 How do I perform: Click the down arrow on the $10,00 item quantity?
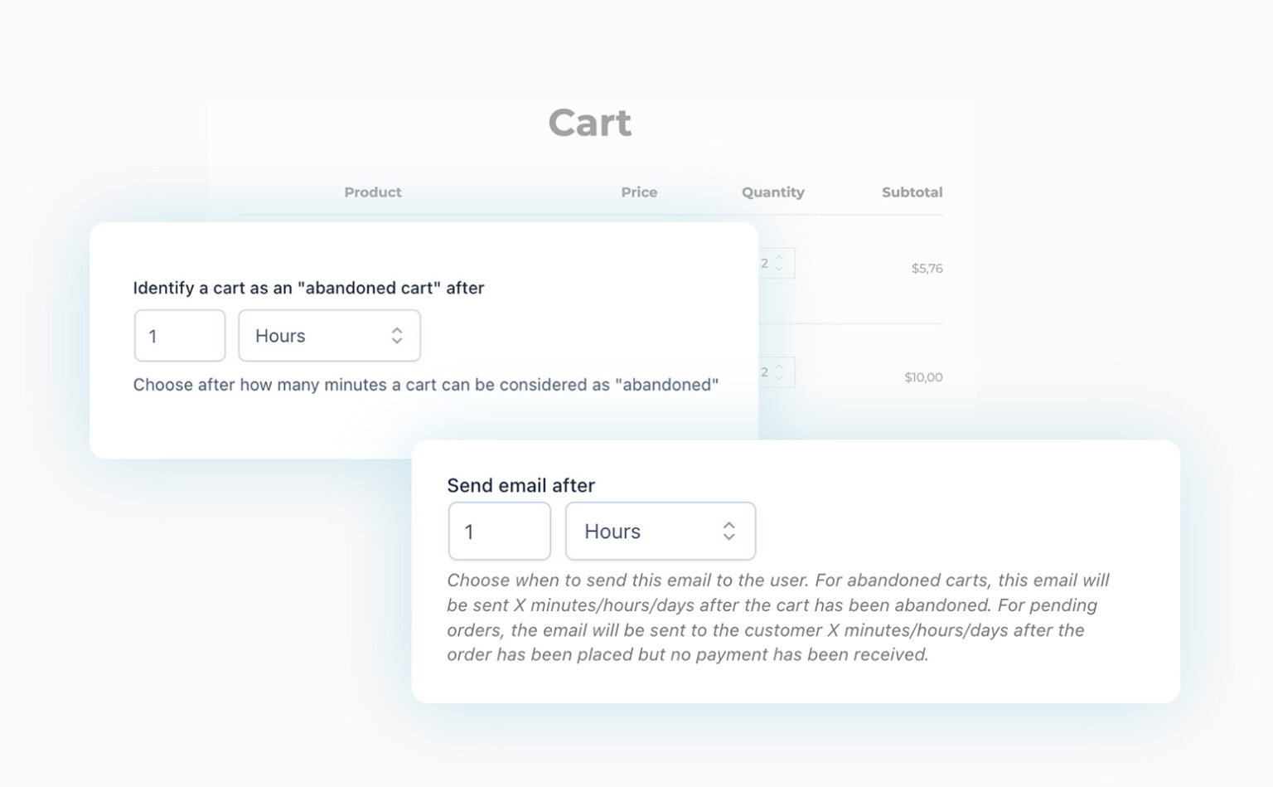[779, 378]
